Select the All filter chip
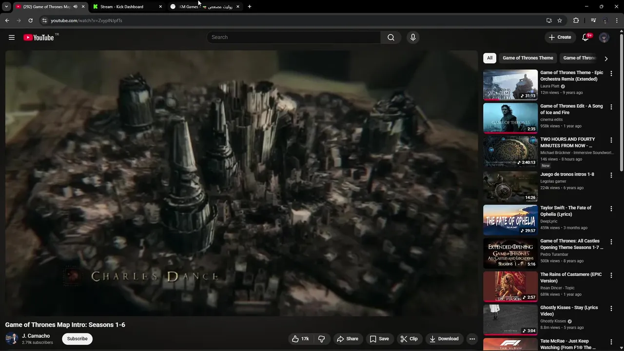The height and width of the screenshot is (351, 624). (x=489, y=58)
